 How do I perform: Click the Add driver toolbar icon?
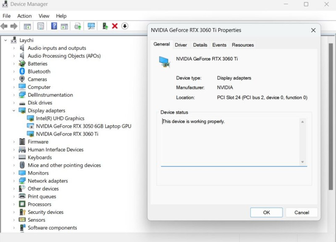(x=105, y=26)
